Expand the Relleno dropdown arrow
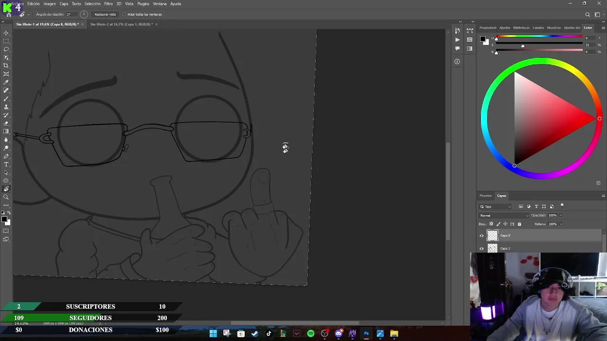The height and width of the screenshot is (341, 607). [x=561, y=224]
